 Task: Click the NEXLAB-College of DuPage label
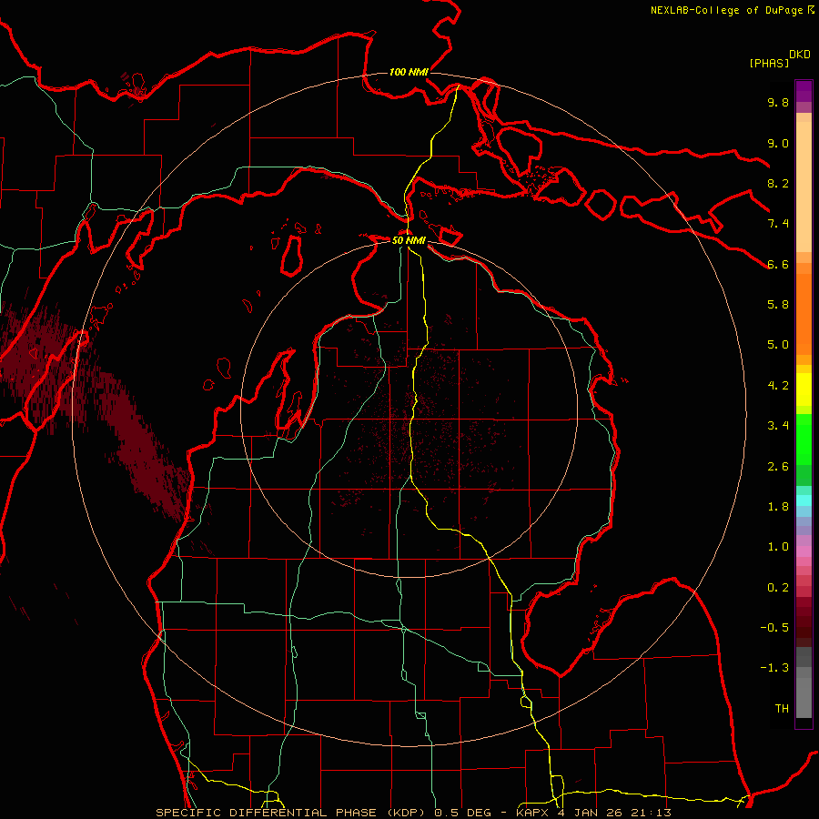click(726, 10)
